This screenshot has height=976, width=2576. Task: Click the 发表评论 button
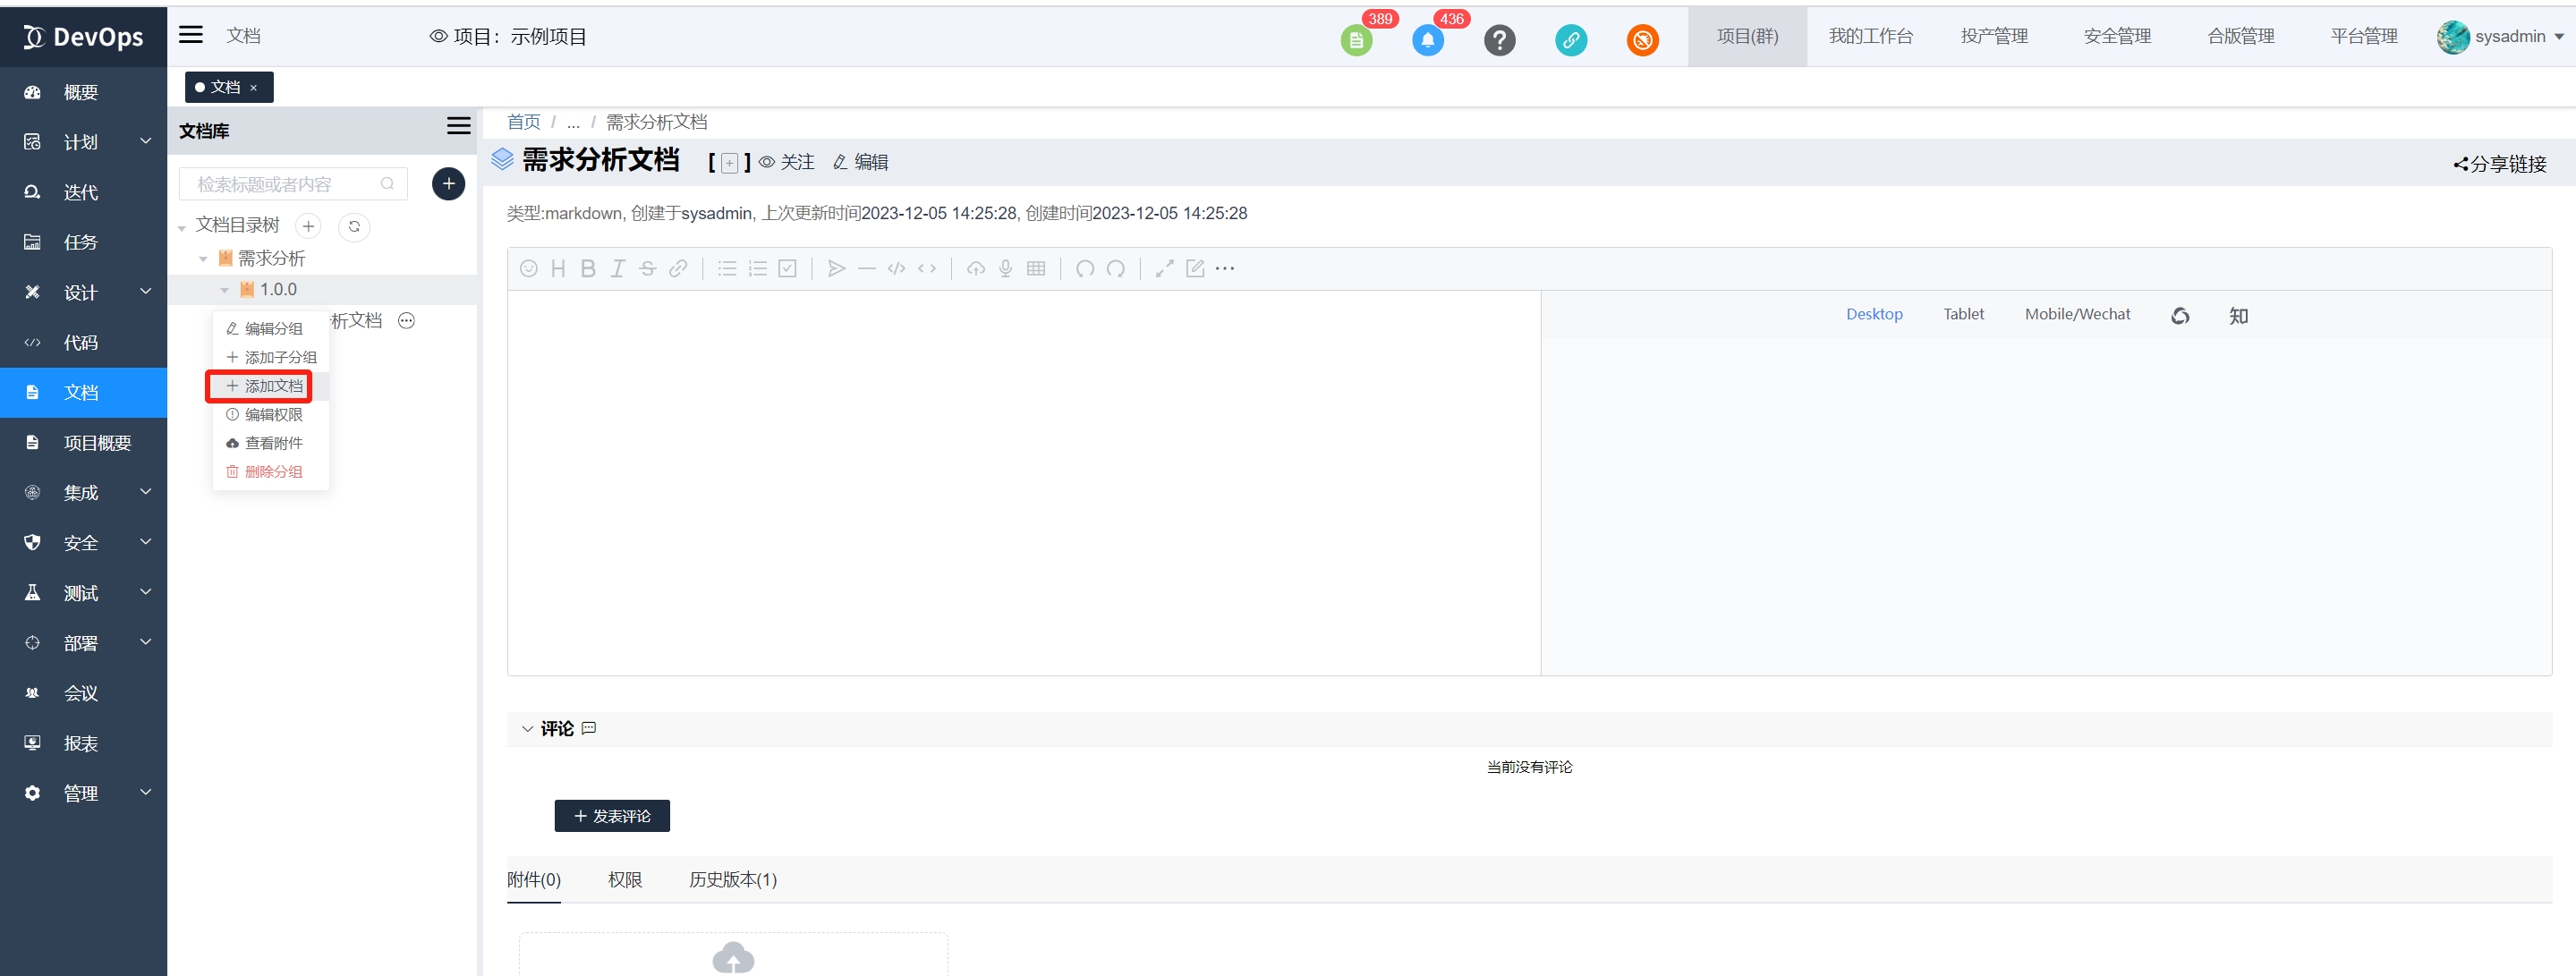(x=612, y=816)
